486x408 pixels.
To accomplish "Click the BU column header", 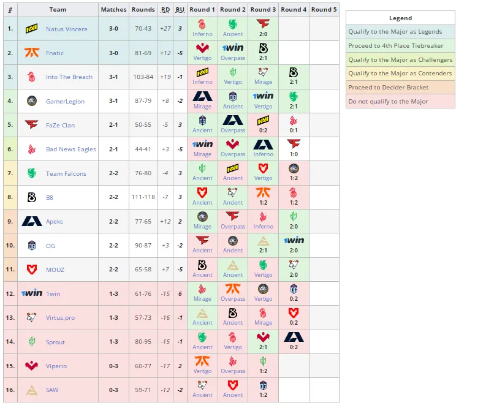I will point(180,10).
